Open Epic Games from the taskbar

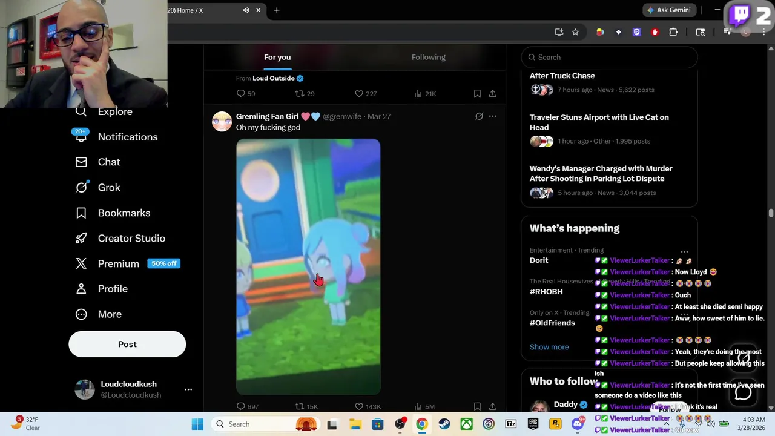tap(533, 424)
